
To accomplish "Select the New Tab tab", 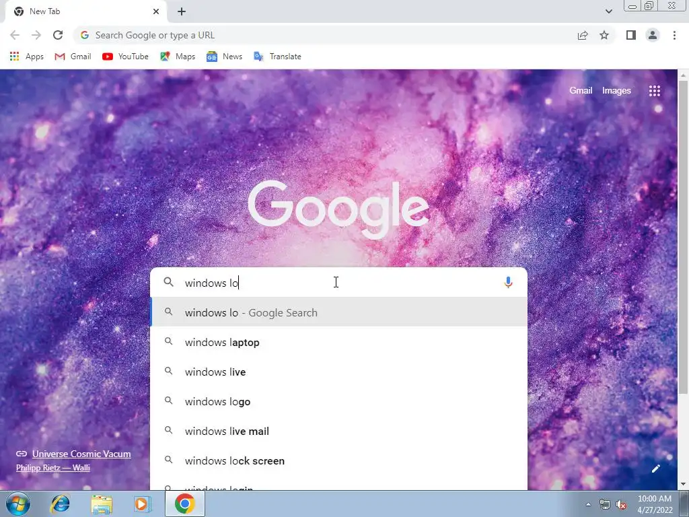I will (x=85, y=11).
